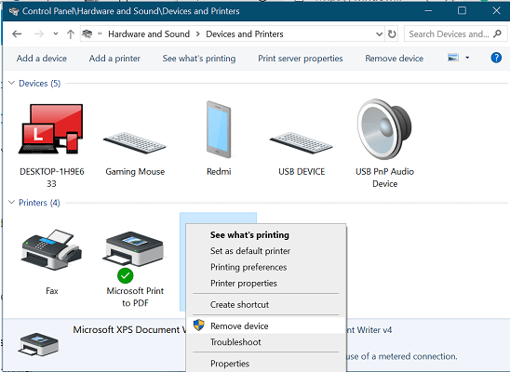Image resolution: width=510 pixels, height=372 pixels.
Task: Refresh the Devices and Printers view
Action: 392,33
